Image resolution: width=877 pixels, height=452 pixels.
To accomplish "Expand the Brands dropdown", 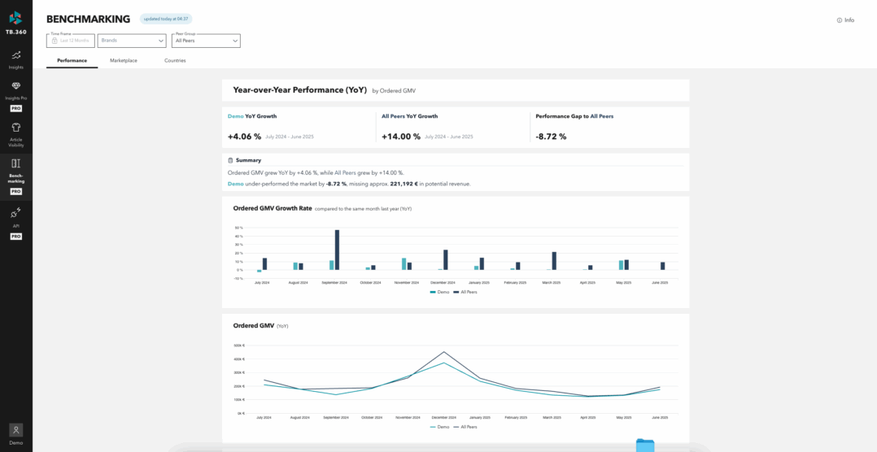I will [132, 41].
